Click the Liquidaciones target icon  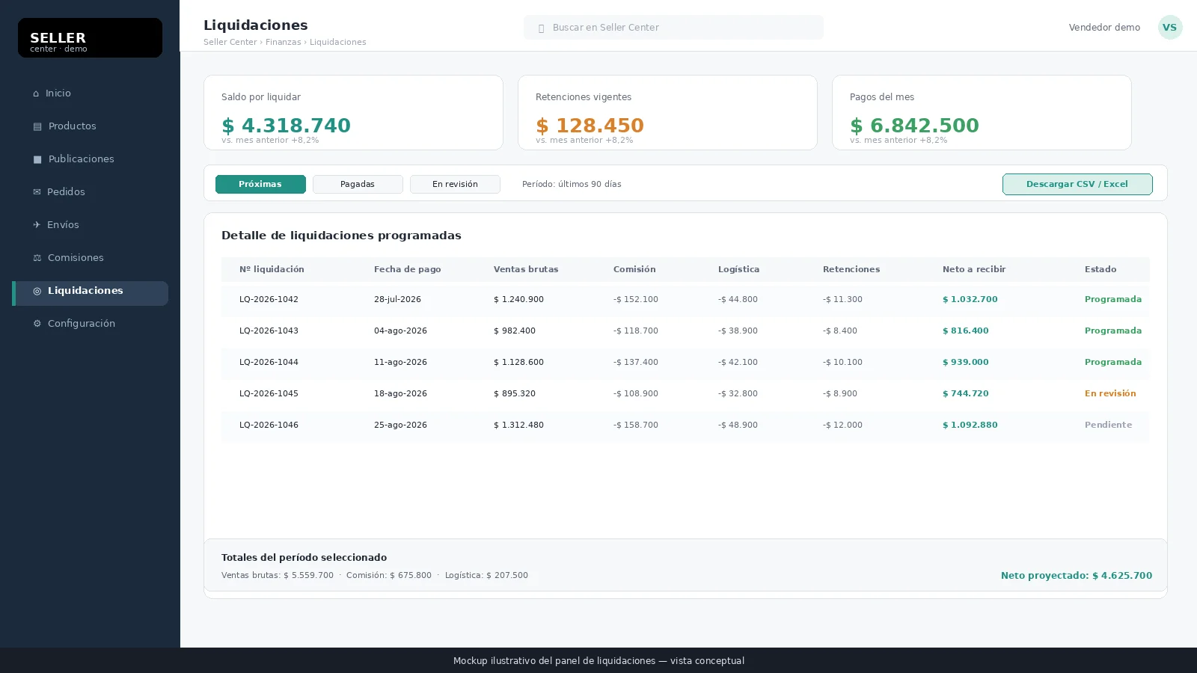[37, 291]
